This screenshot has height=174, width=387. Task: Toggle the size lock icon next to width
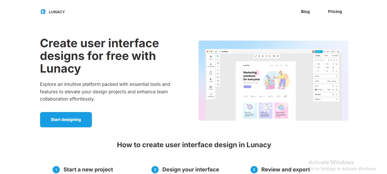coord(333,67)
